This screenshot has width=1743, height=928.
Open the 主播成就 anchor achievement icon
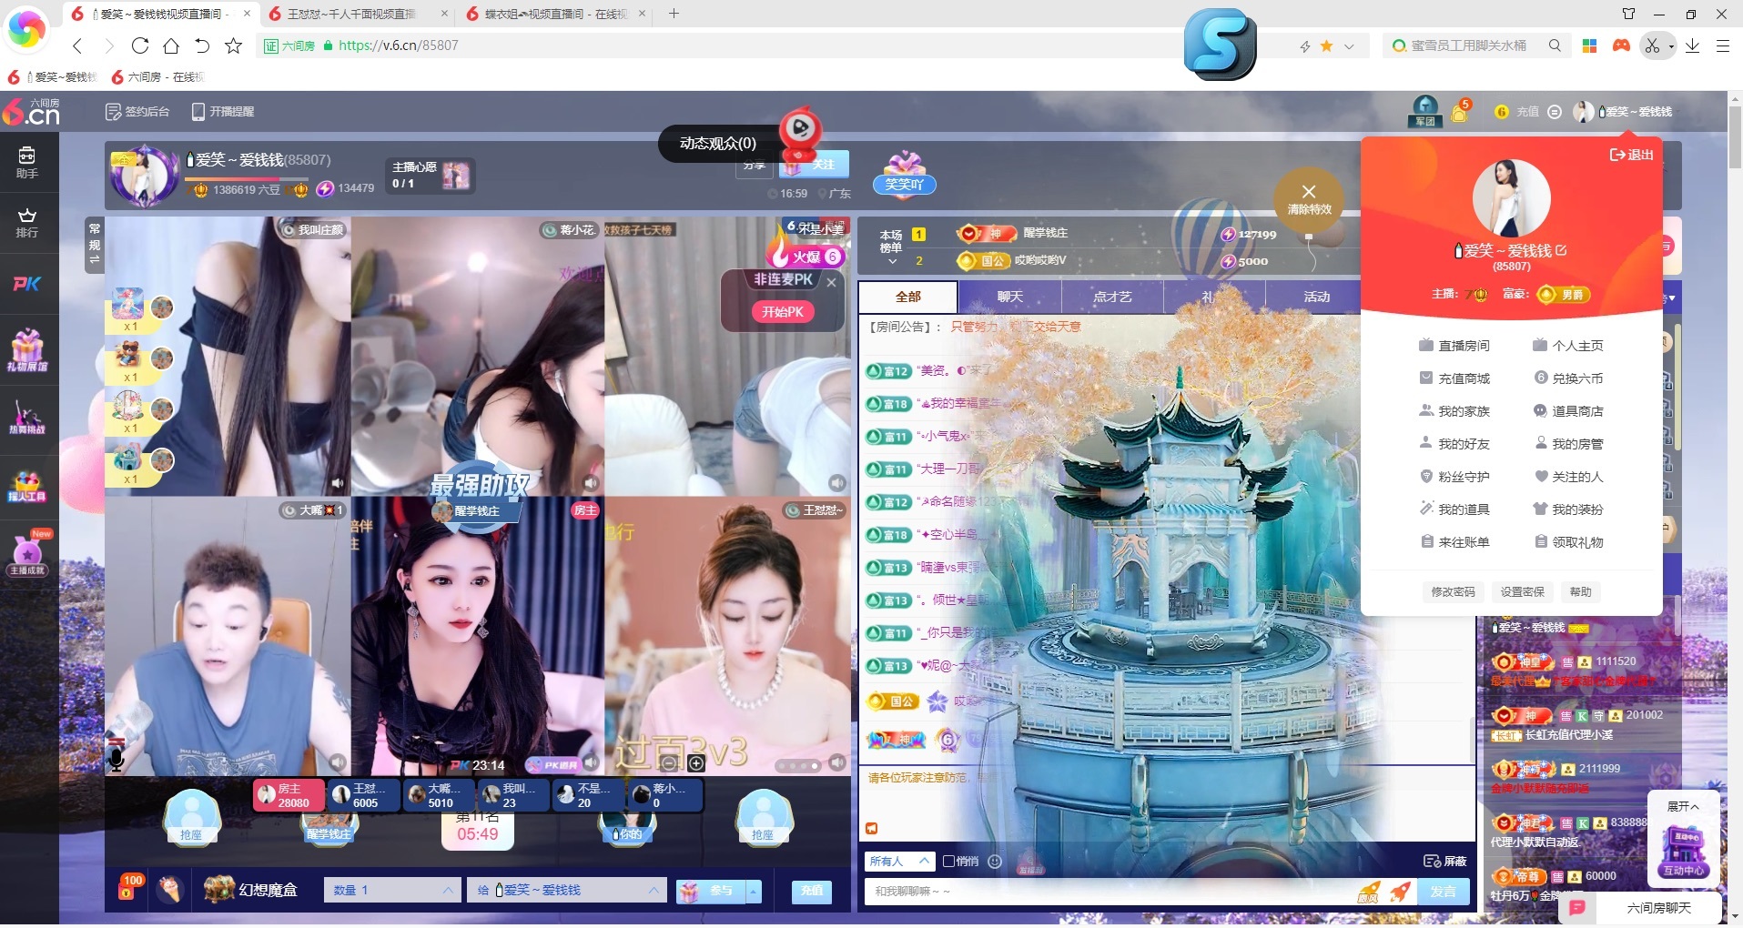coord(27,555)
